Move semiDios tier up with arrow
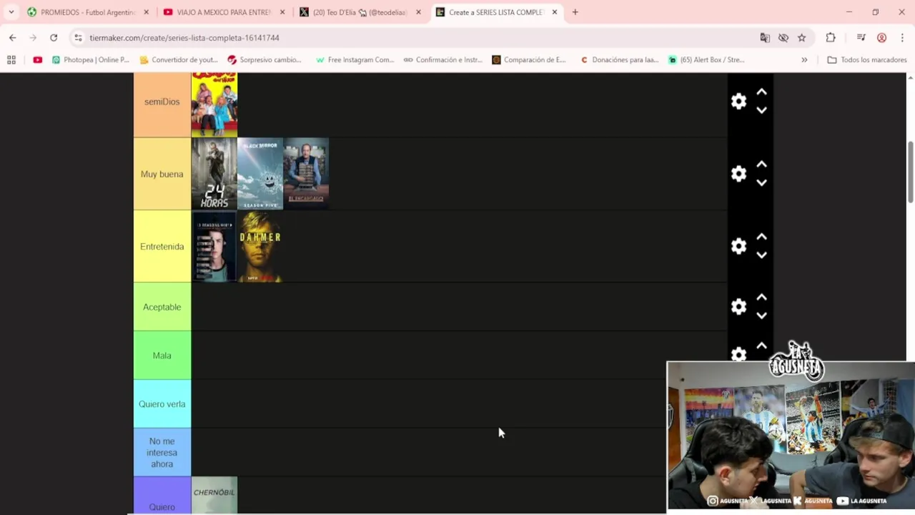 pos(761,92)
